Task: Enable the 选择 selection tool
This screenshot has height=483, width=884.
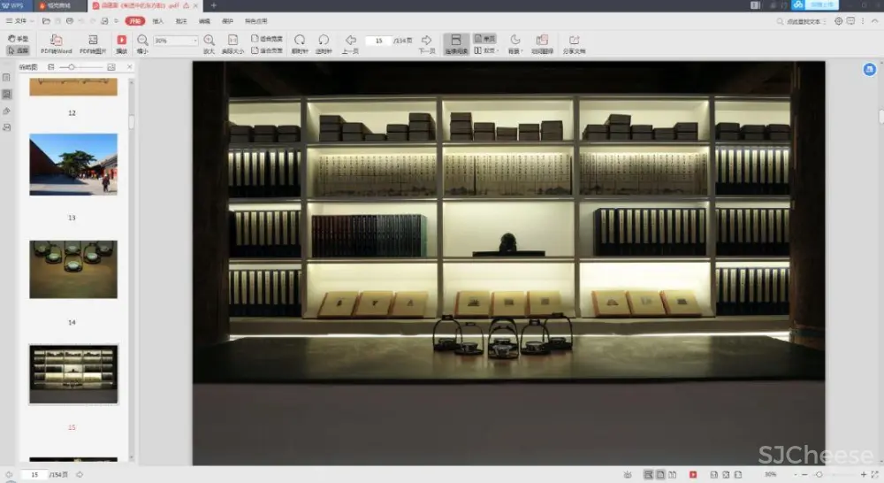Action: point(19,50)
